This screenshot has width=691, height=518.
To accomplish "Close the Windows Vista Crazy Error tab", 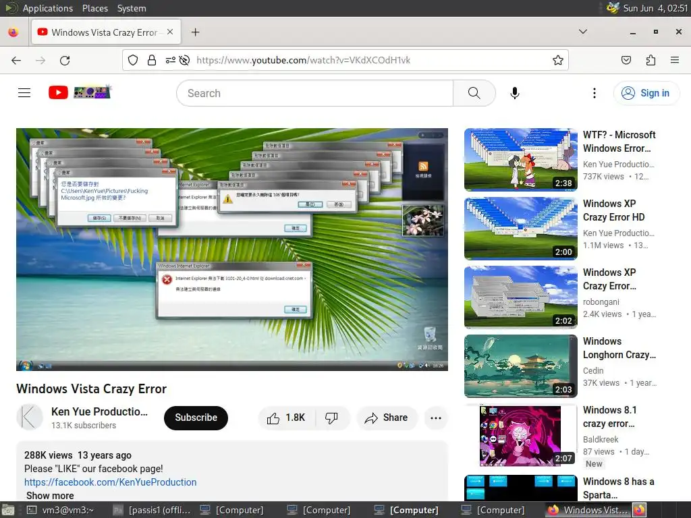I will pos(170,32).
